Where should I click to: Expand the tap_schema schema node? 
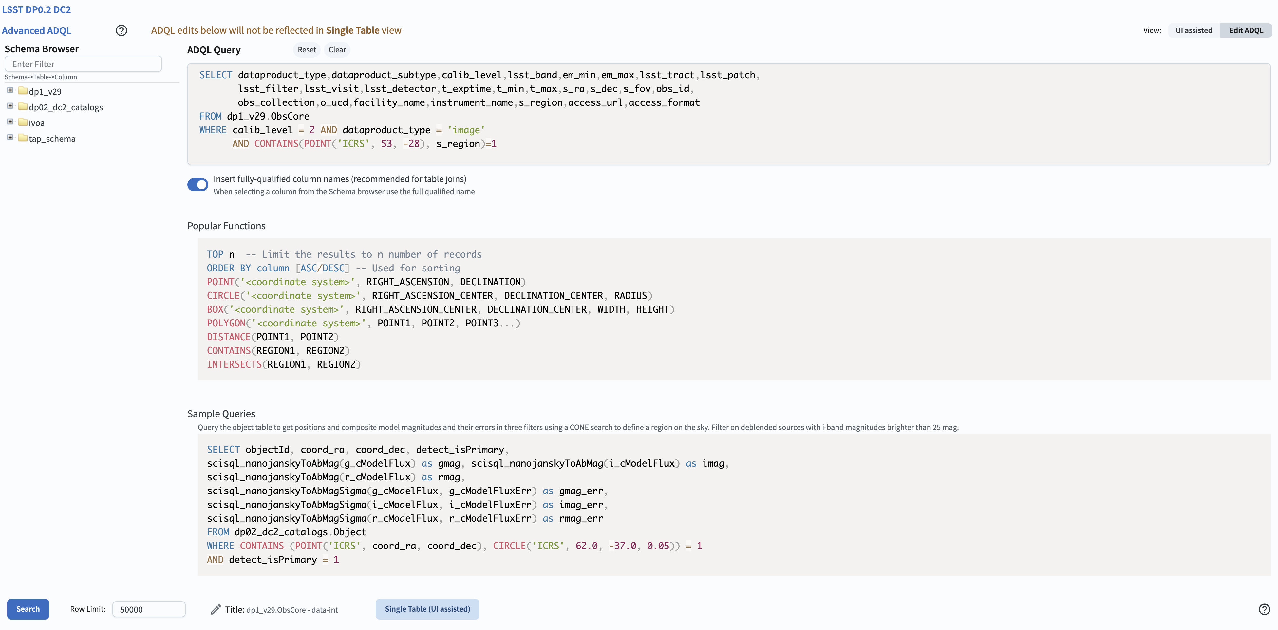point(10,138)
